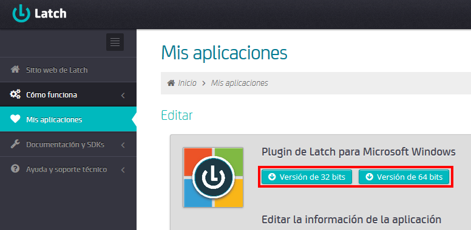Click the wrench icon beside Documentación y SDKs
The height and width of the screenshot is (230, 471).
(15, 144)
